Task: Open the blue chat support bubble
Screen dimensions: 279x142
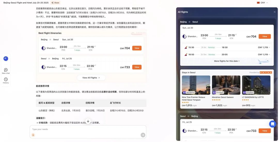Action: coord(273,124)
